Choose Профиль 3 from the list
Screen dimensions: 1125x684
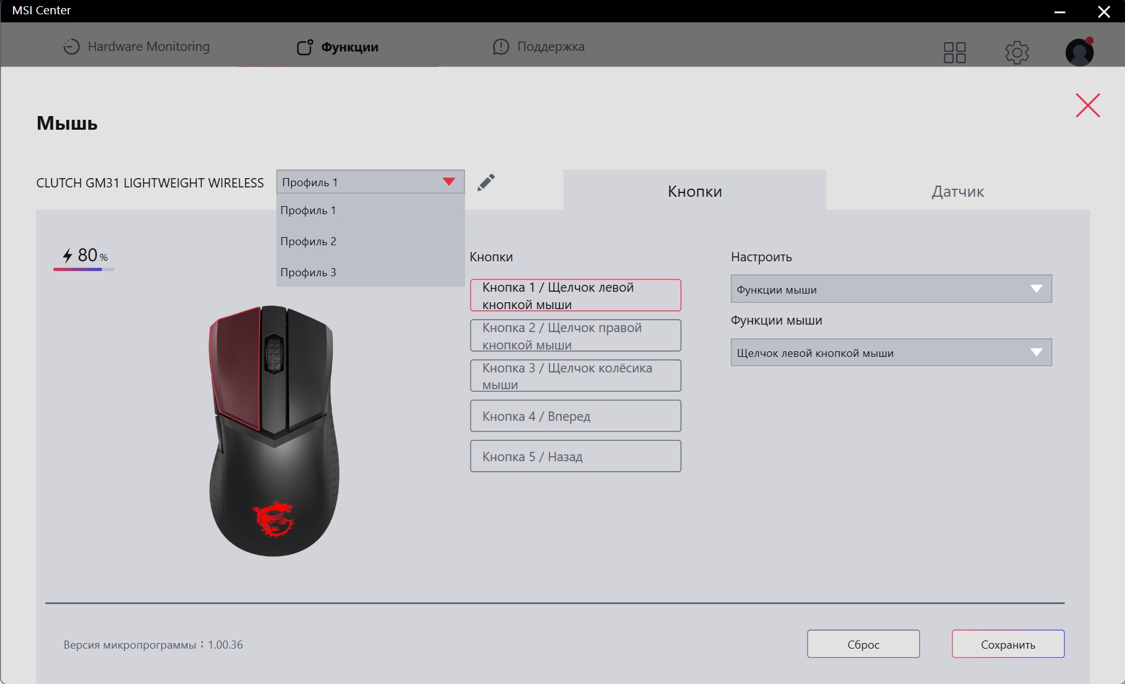point(371,272)
